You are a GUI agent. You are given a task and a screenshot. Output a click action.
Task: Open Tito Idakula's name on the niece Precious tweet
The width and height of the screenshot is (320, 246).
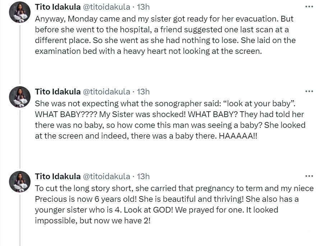58,176
